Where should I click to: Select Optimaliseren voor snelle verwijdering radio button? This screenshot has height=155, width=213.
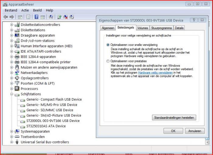[x=108, y=45]
